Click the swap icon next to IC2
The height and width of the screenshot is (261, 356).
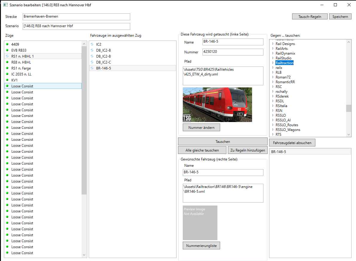pyautogui.click(x=92, y=44)
